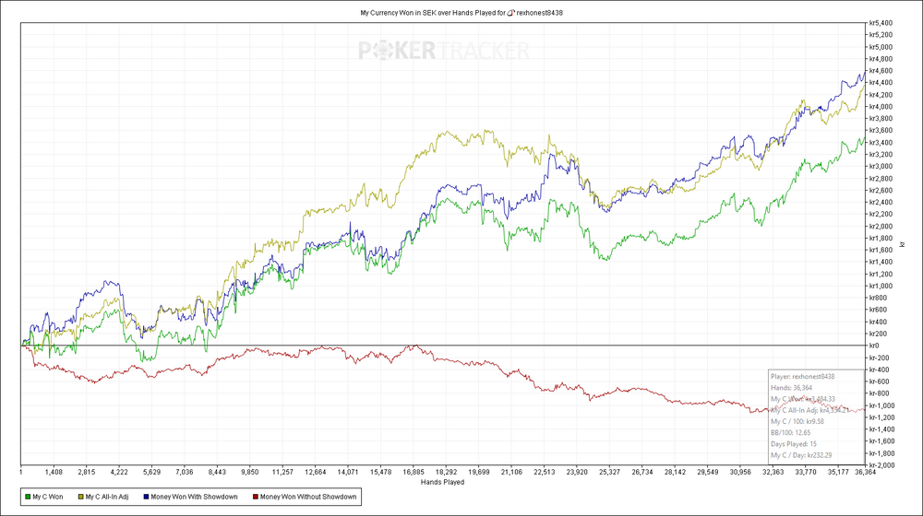Click the red Money Won Without Showdown swatch
The height and width of the screenshot is (516, 923).
[x=256, y=497]
